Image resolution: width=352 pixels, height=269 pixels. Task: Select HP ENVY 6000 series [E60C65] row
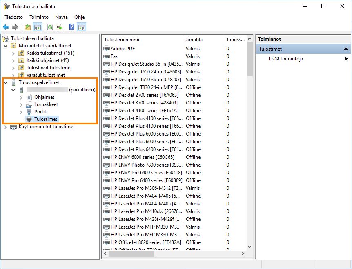[174, 157]
